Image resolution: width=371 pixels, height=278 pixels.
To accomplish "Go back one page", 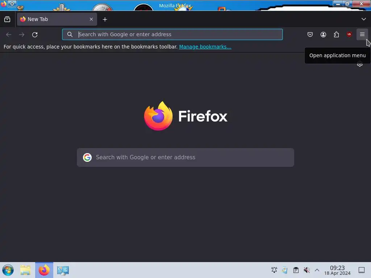I will (x=9, y=34).
